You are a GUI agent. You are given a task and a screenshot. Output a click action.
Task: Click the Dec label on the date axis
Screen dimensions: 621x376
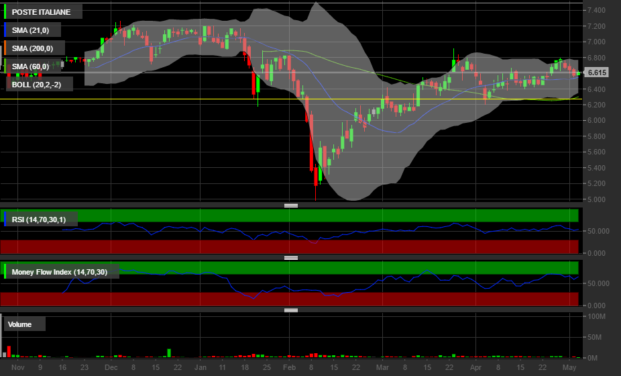click(111, 367)
